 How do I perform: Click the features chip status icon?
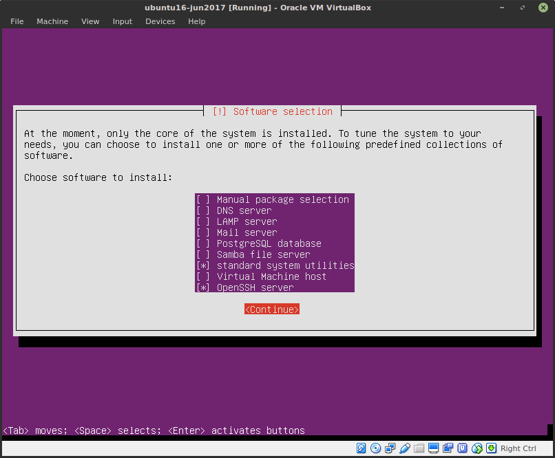click(x=462, y=448)
